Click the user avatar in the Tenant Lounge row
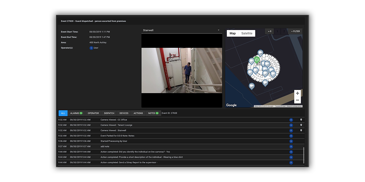Screen dimensions: 365x182 pos(291,125)
